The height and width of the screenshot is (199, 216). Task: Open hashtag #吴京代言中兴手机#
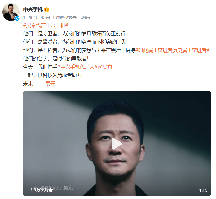point(46,25)
